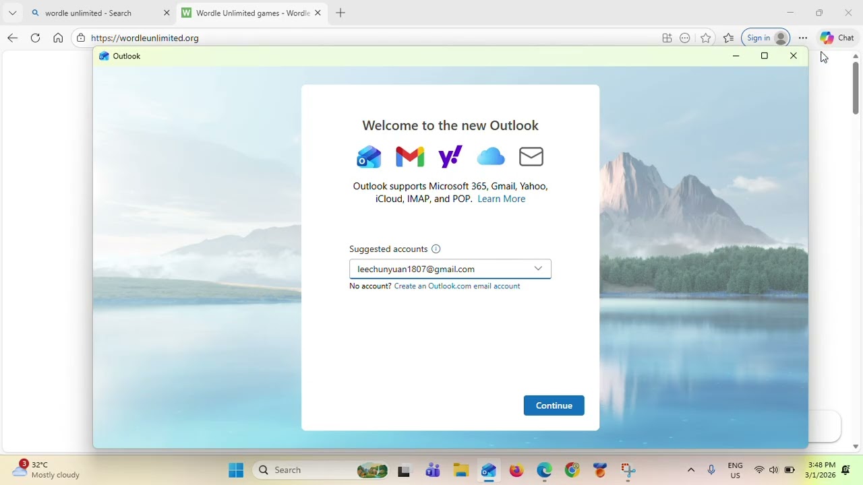Go back using the browser Back arrow
Viewport: 863px width, 485px height.
coord(12,38)
